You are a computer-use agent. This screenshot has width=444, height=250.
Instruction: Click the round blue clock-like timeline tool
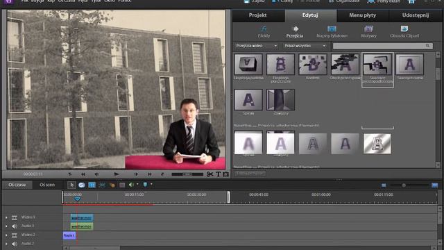(82, 185)
